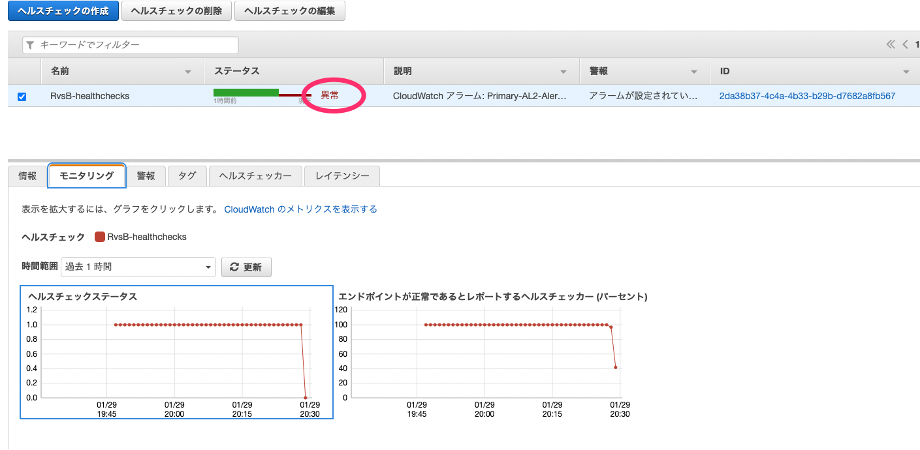This screenshot has width=920, height=450.
Task: Click the ヘルスチェックの編集 button
Action: (x=289, y=10)
